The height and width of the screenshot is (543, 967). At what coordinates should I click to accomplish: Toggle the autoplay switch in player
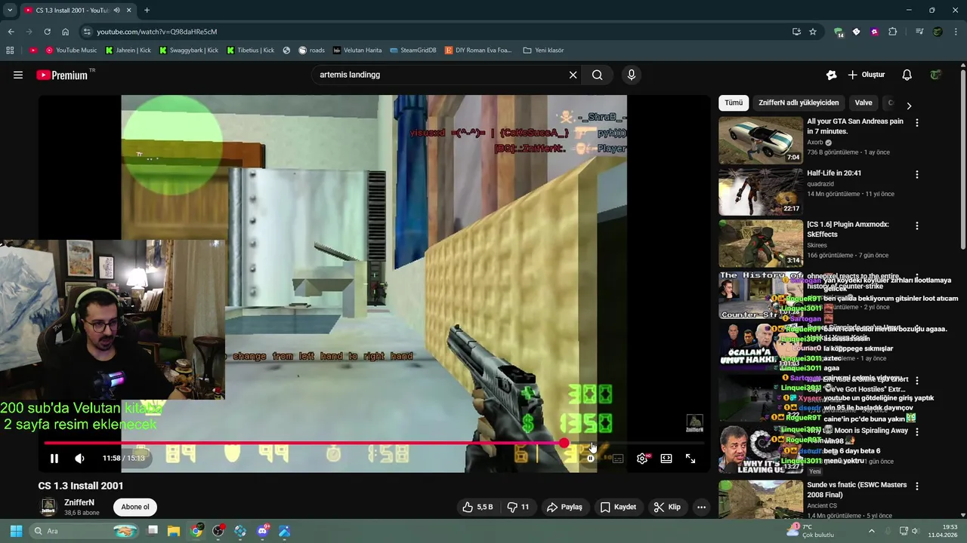coord(591,459)
